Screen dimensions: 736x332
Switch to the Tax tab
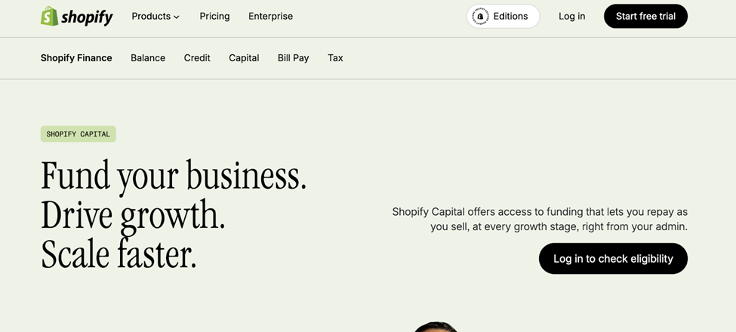(335, 58)
